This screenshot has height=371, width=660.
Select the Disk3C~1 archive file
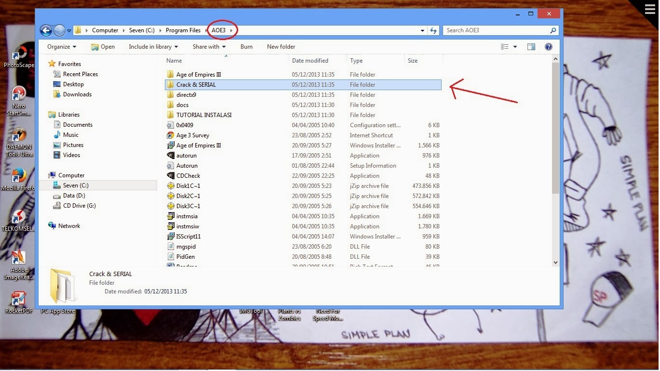303,206
